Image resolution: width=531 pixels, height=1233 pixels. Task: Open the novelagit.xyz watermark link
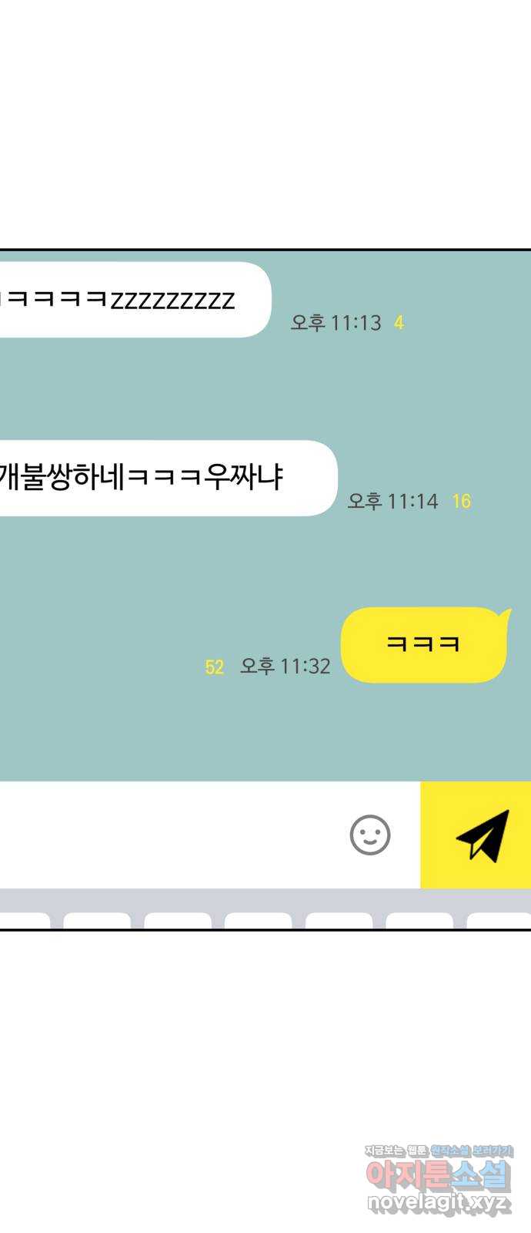coord(439,1203)
